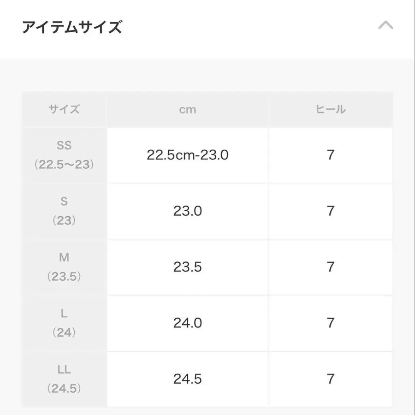
Task: Click the heel value for SS size
Action: [331, 155]
